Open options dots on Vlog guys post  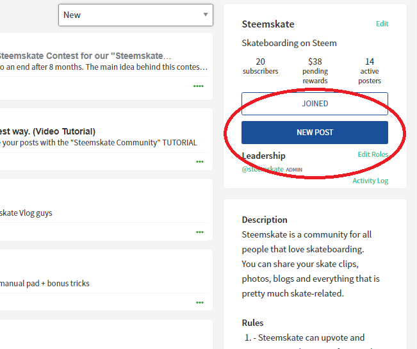(x=200, y=232)
